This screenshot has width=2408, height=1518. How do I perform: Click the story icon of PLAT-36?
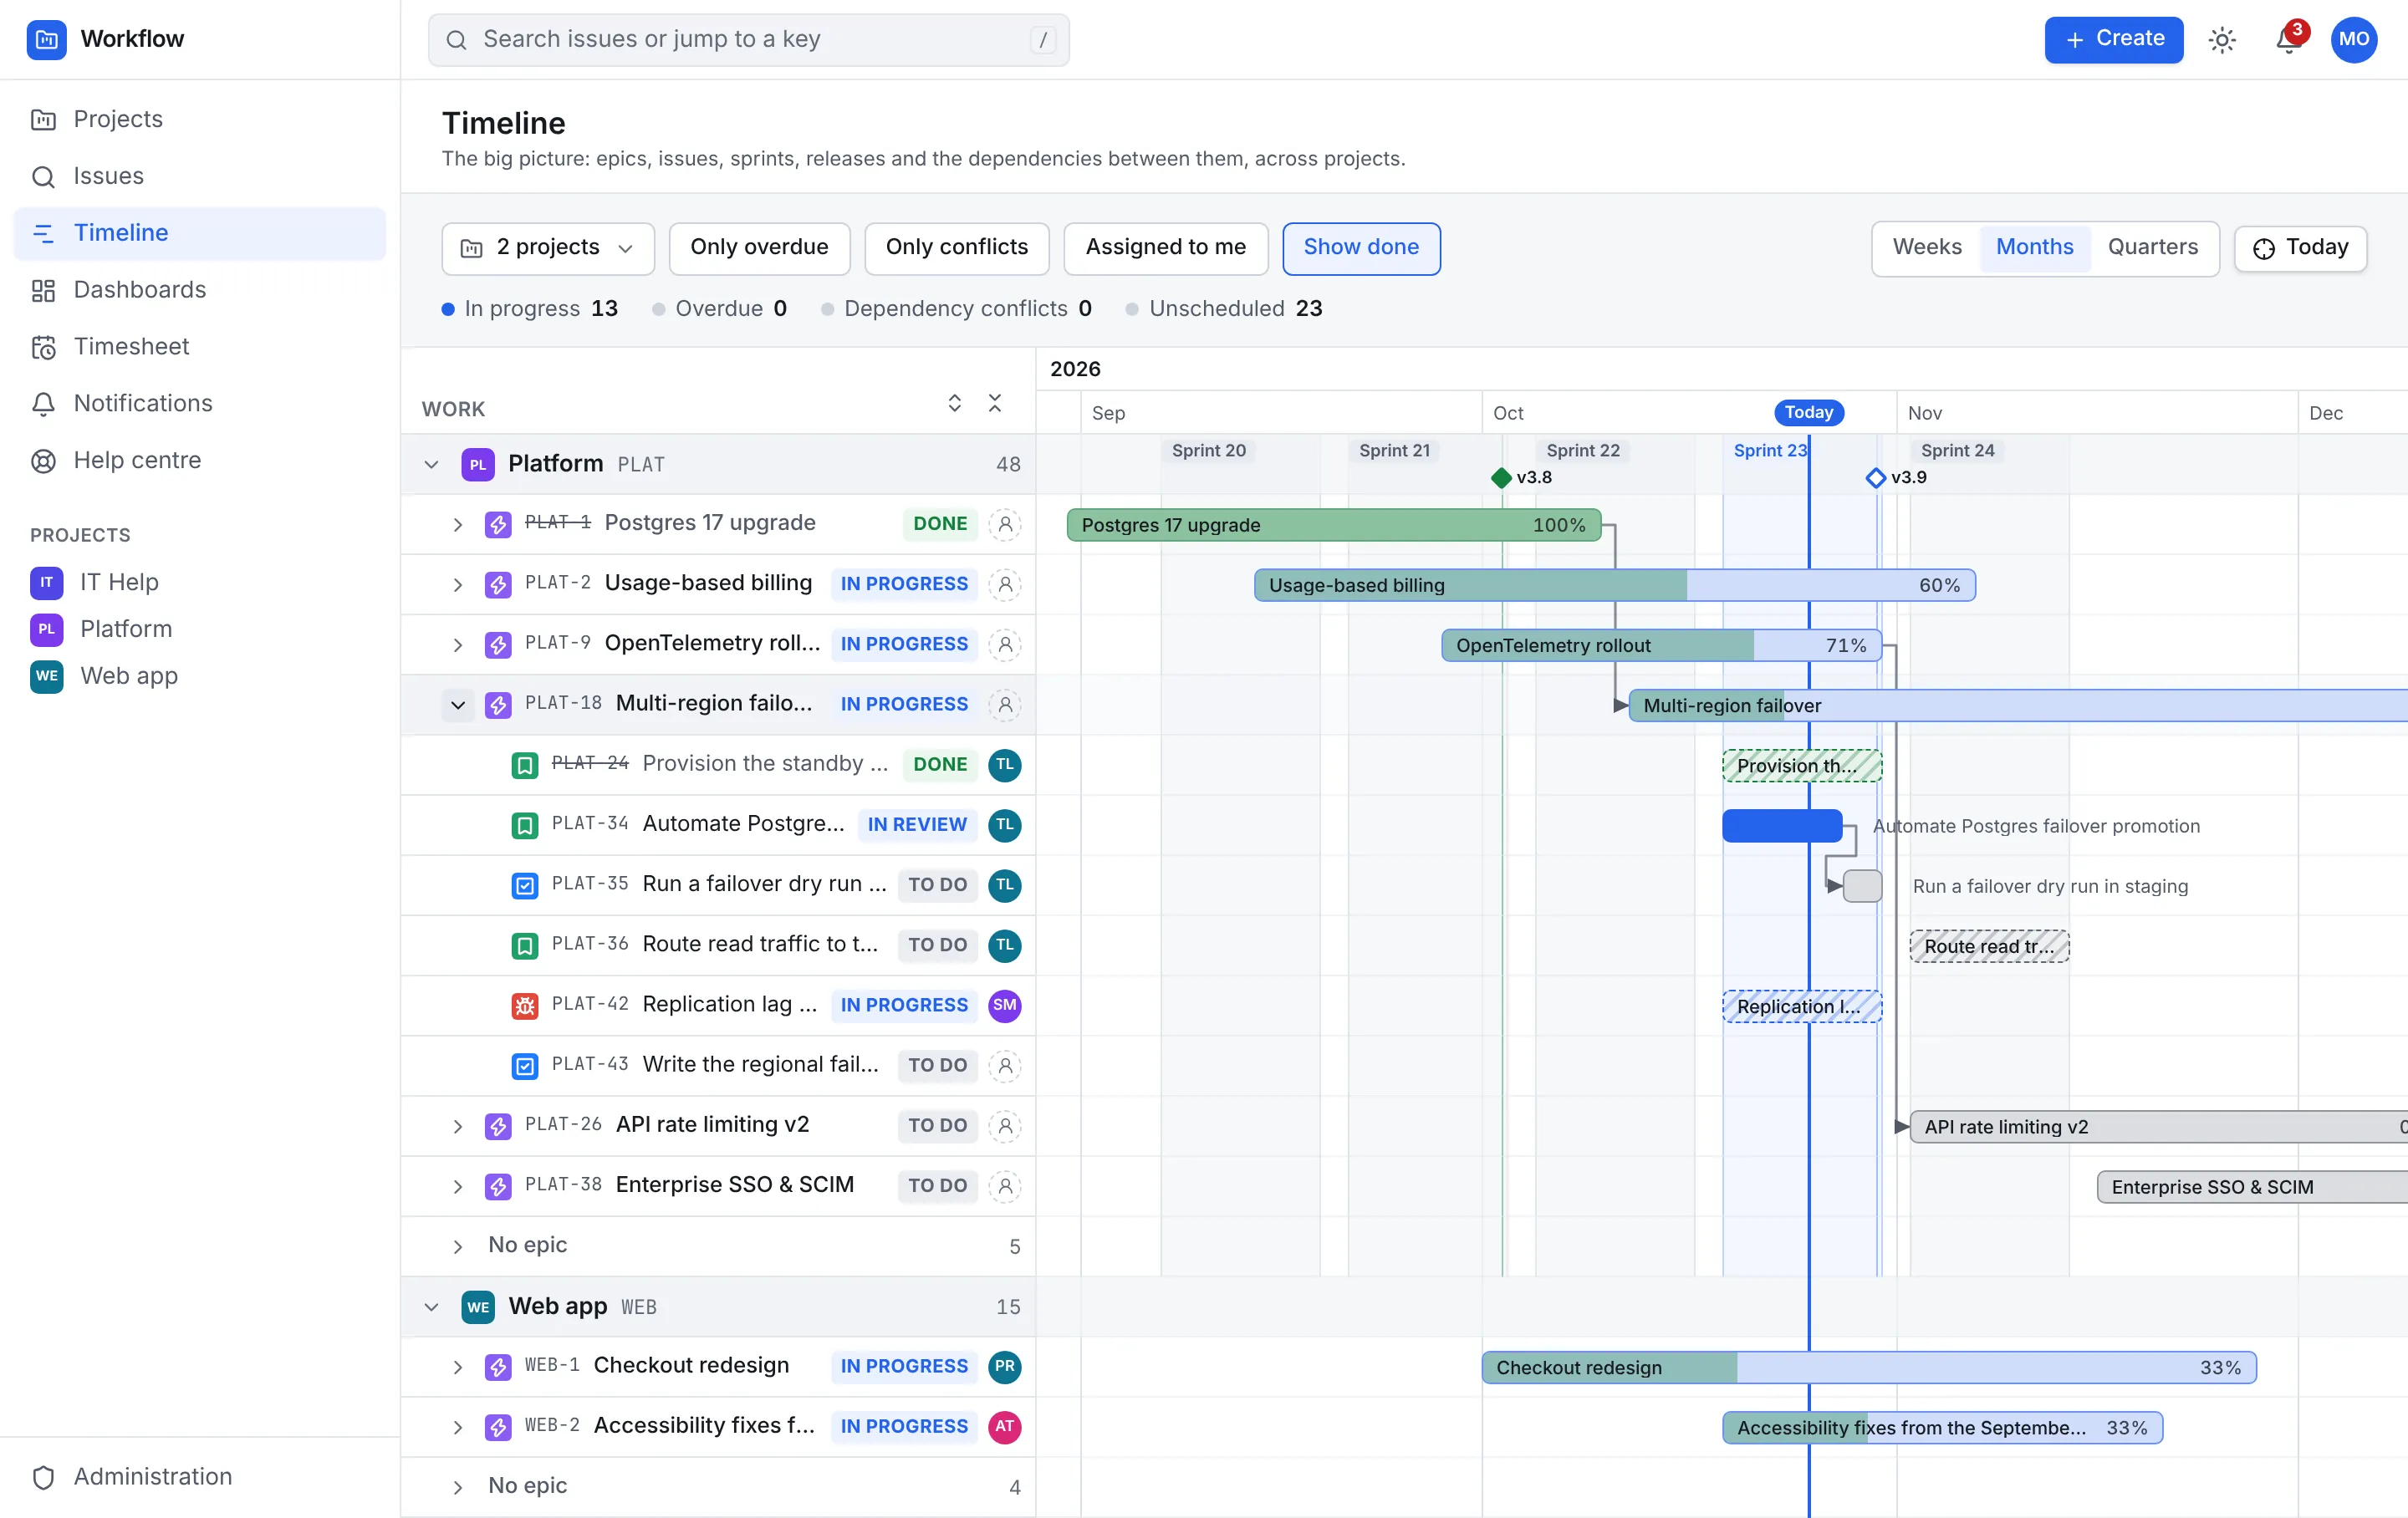click(525, 946)
